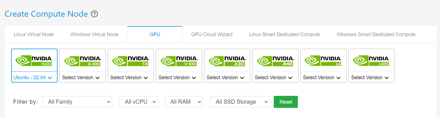This screenshot has height=117, width=440.
Task: Select the NVIDIA L4 GPU logo
Action: coord(323,61)
